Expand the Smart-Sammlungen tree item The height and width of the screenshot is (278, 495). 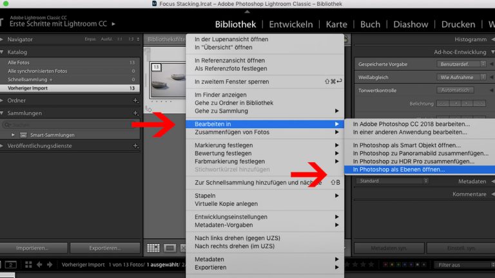point(14,135)
